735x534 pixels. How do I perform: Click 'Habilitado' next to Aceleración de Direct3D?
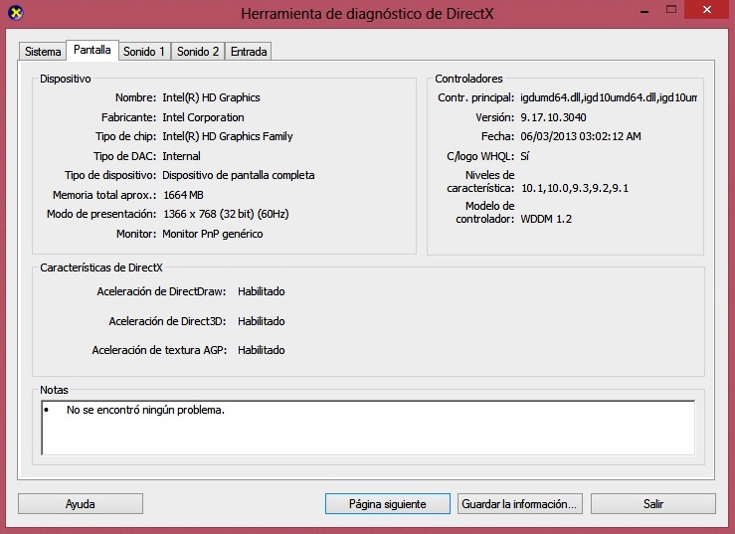[262, 321]
